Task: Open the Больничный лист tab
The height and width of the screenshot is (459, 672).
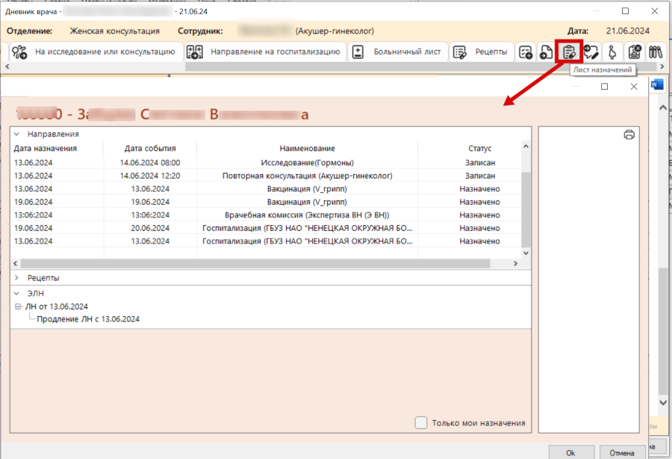Action: [x=397, y=52]
